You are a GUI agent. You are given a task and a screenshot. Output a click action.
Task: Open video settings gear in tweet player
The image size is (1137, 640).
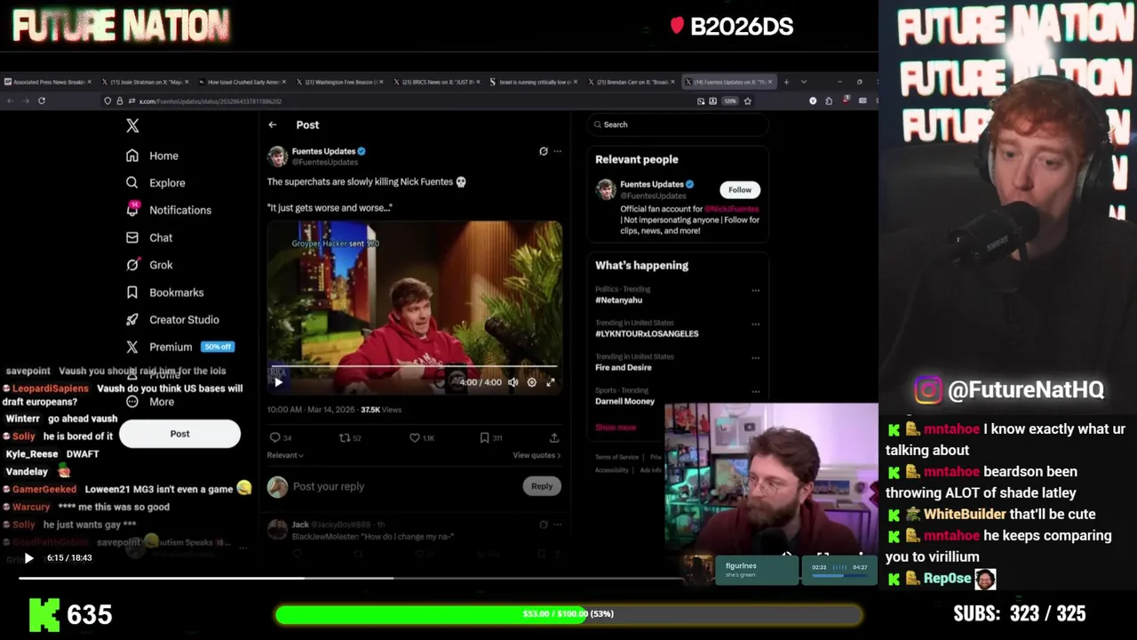pyautogui.click(x=532, y=382)
